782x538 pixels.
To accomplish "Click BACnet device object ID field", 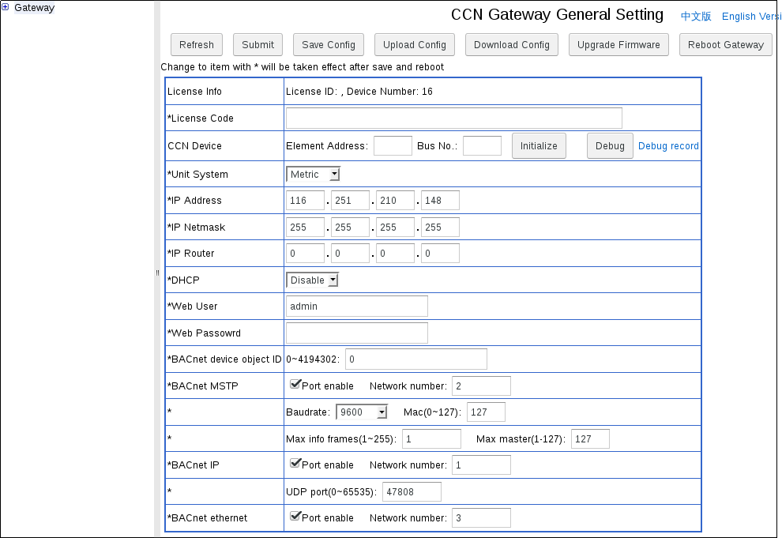I will coord(416,359).
